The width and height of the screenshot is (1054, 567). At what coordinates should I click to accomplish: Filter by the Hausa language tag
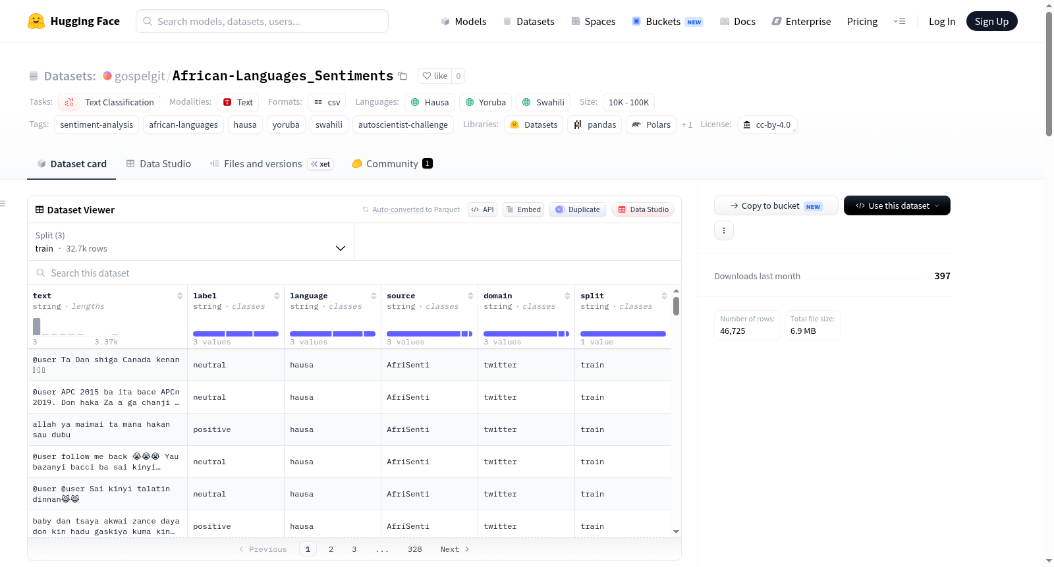point(430,102)
